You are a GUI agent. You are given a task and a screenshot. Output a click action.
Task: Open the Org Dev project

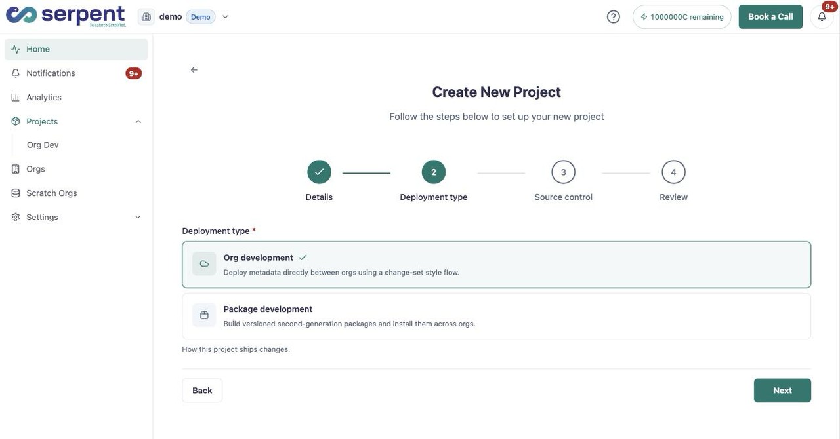[x=43, y=145]
